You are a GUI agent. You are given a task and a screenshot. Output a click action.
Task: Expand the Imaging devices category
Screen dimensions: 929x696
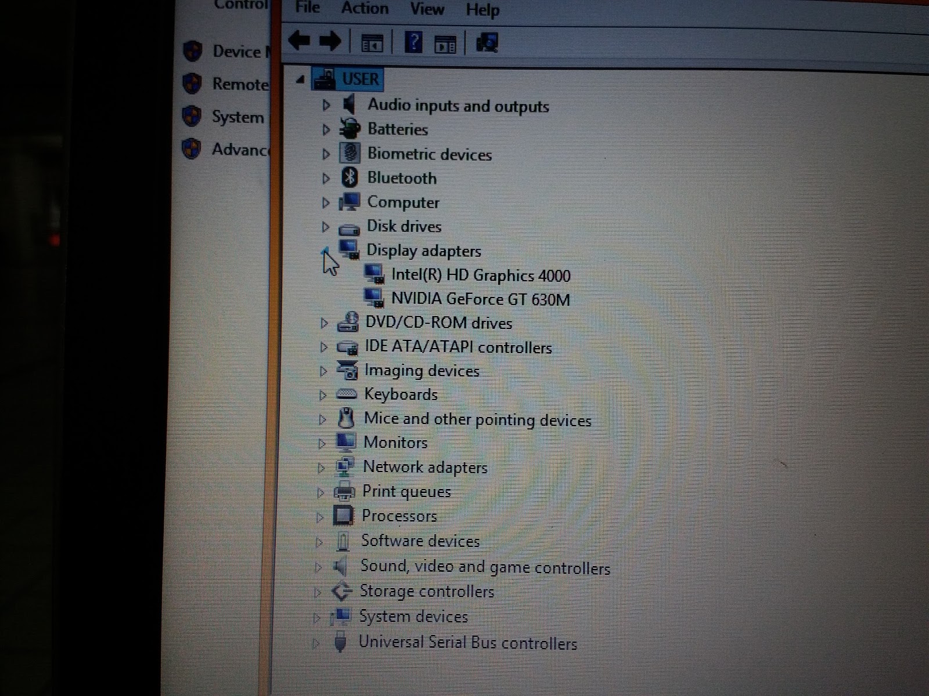tap(323, 371)
